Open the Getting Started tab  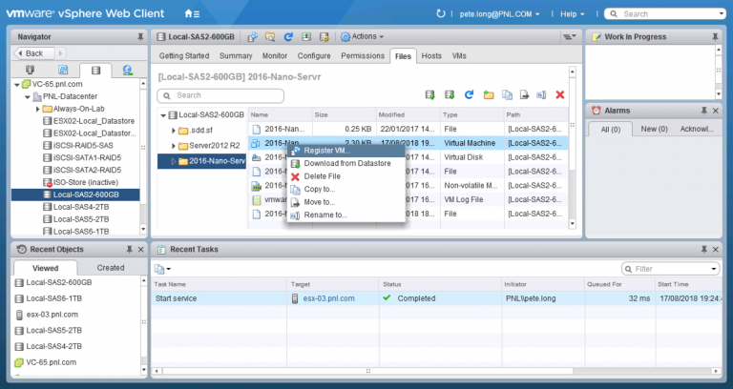point(184,56)
